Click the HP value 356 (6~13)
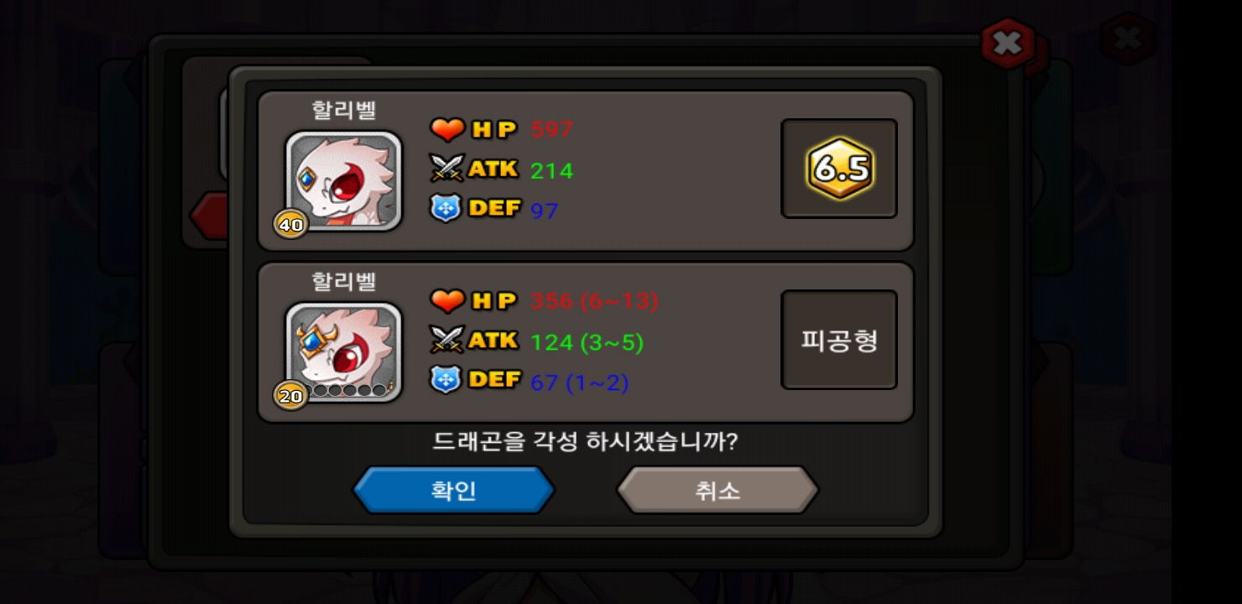Image resolution: width=1242 pixels, height=604 pixels. coord(594,300)
